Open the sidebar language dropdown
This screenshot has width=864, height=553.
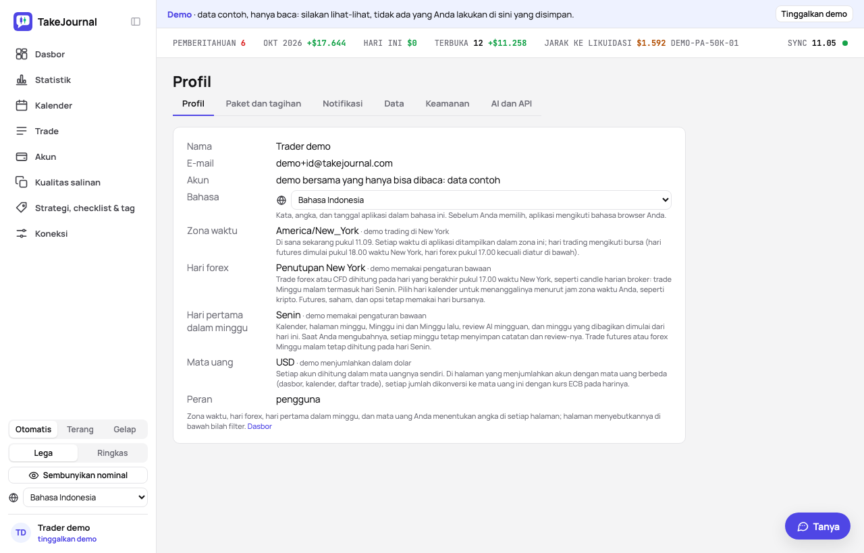[85, 498]
